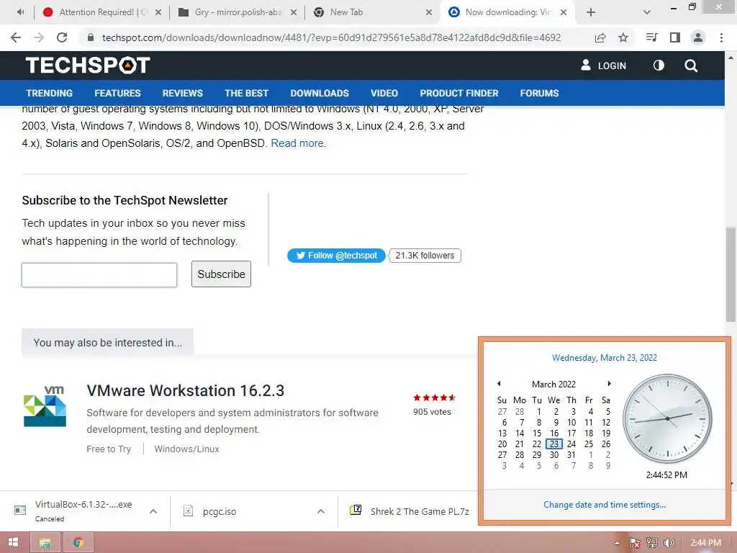The height and width of the screenshot is (553, 737).
Task: Open the TRENDING menu
Action: [50, 93]
